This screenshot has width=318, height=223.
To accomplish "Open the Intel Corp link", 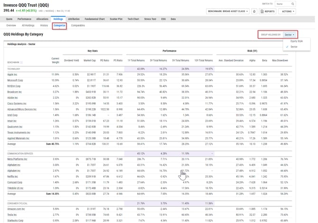I will (12, 116).
